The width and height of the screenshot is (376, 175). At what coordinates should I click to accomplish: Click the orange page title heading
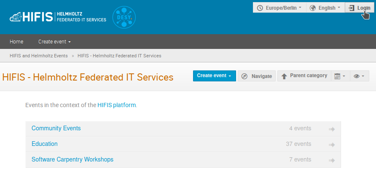88,77
